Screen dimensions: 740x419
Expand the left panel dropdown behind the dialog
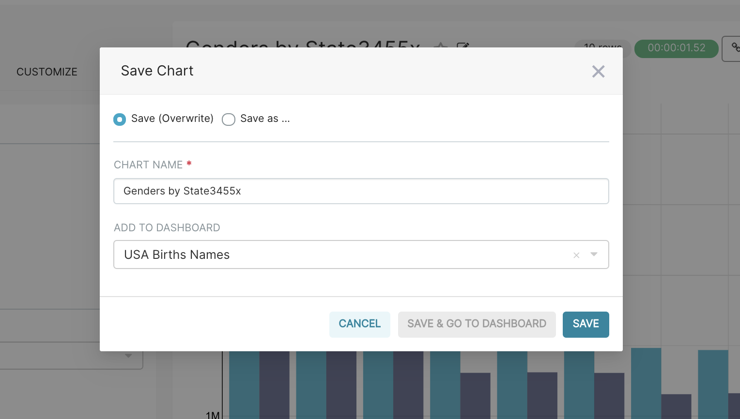(128, 356)
